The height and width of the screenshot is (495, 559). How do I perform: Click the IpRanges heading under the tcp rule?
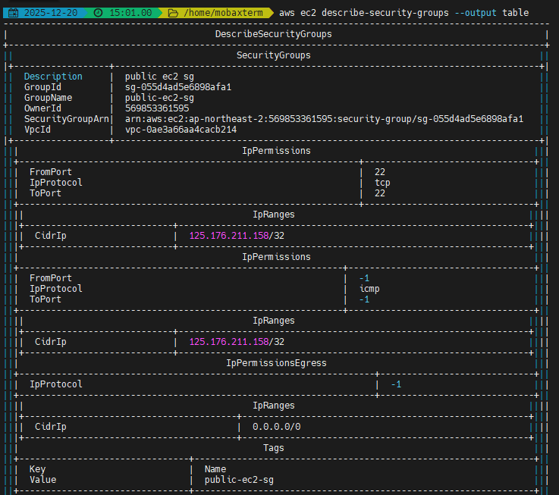coord(274,215)
